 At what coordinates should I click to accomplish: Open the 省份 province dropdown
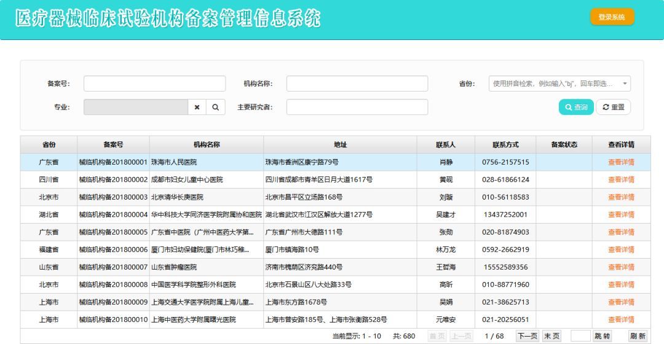[559, 84]
